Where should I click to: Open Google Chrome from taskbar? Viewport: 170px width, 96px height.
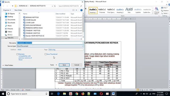click(77, 94)
